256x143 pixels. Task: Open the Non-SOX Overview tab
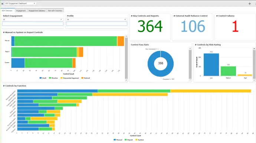(x=55, y=11)
